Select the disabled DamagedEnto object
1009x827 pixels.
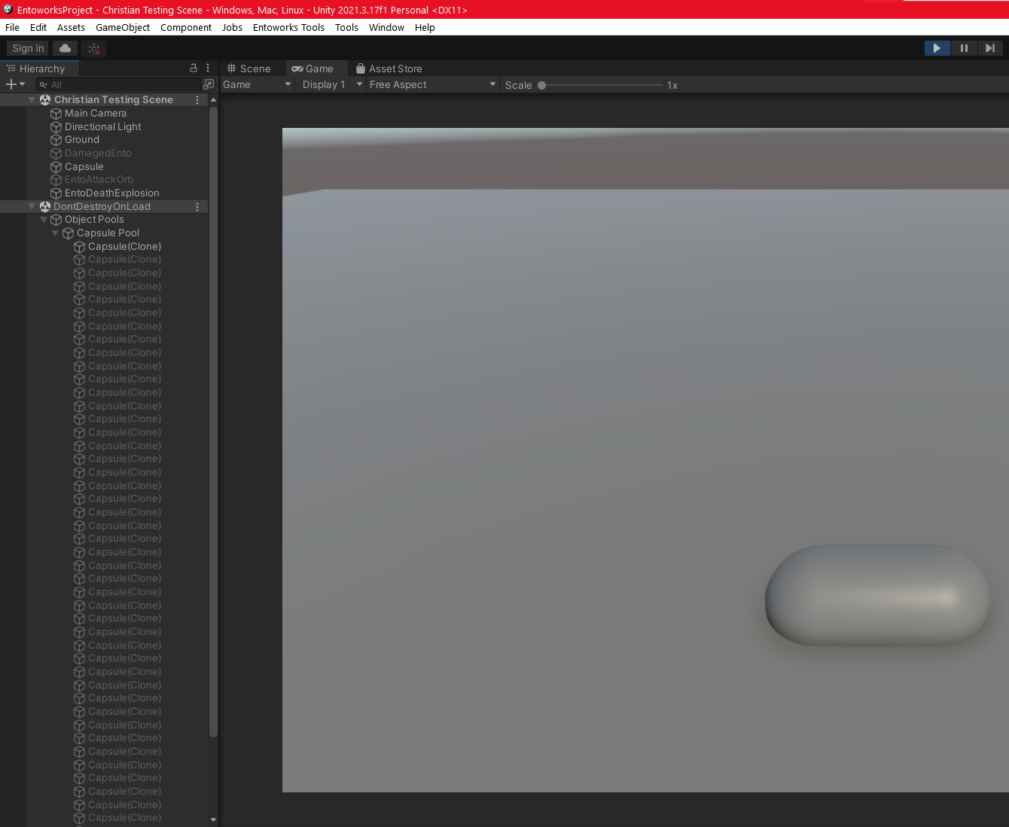pyautogui.click(x=98, y=153)
